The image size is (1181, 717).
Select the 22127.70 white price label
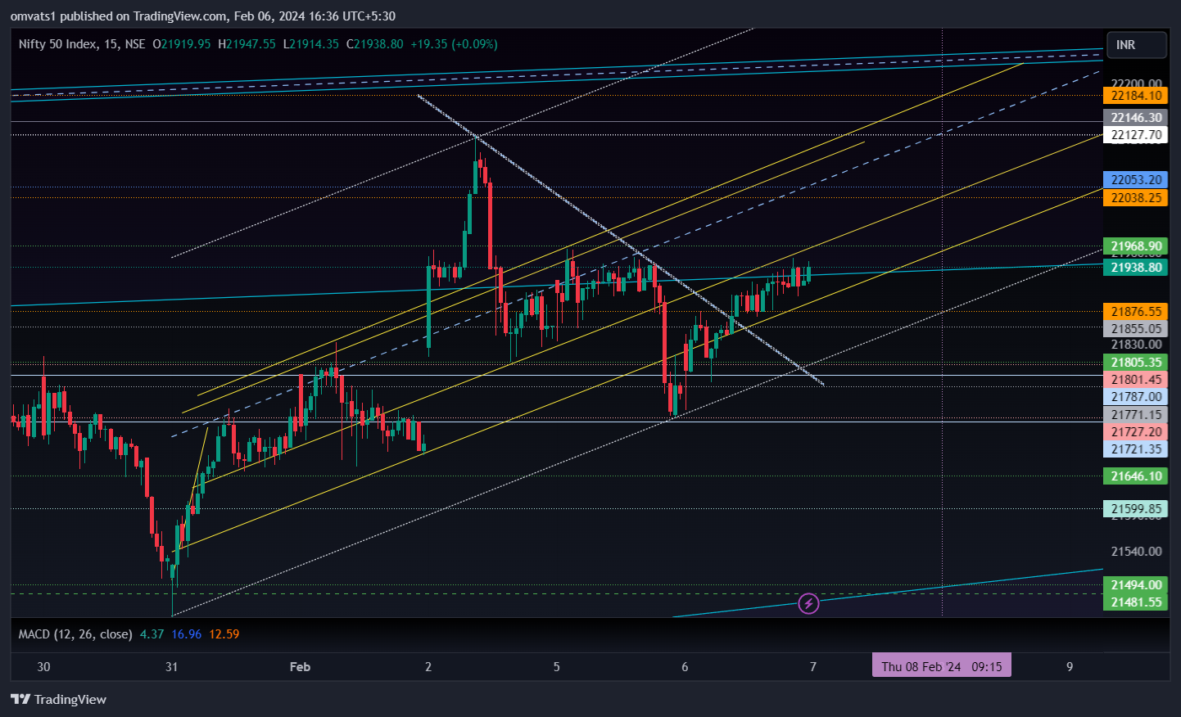[x=1135, y=135]
